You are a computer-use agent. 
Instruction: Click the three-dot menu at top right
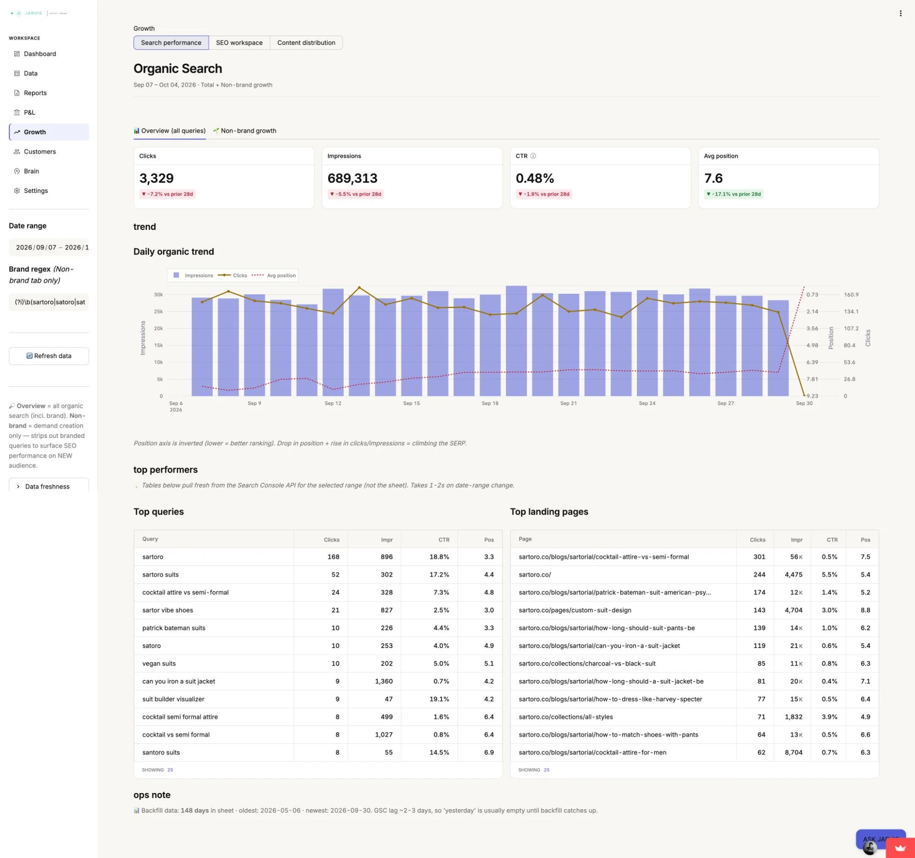coord(900,13)
